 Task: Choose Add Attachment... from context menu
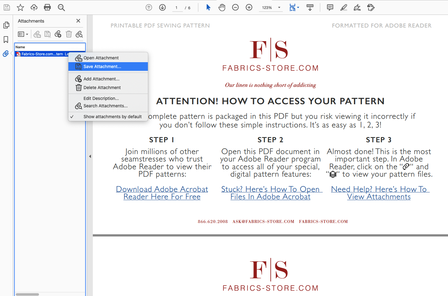click(108, 79)
